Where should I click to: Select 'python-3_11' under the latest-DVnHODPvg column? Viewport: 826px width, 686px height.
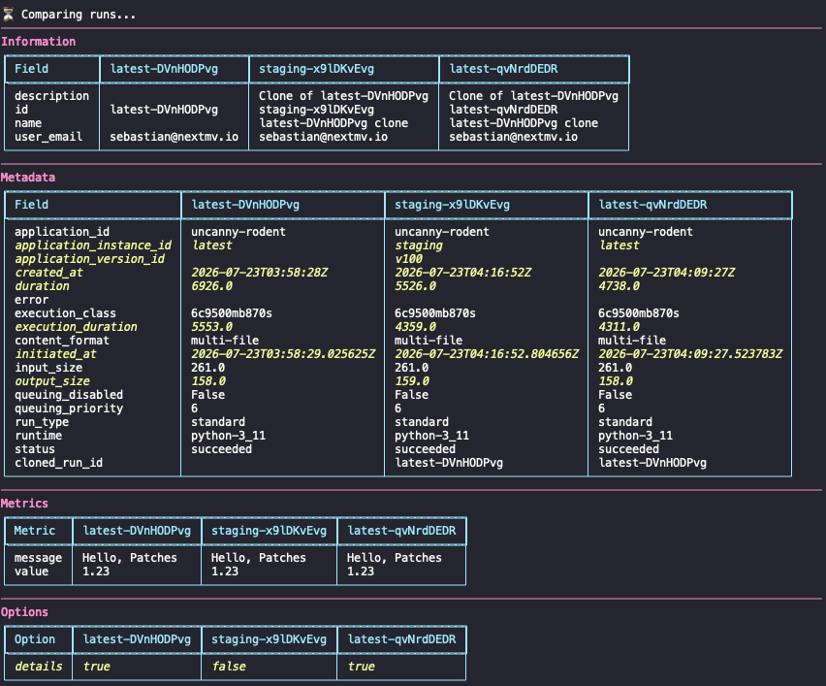pyautogui.click(x=228, y=436)
